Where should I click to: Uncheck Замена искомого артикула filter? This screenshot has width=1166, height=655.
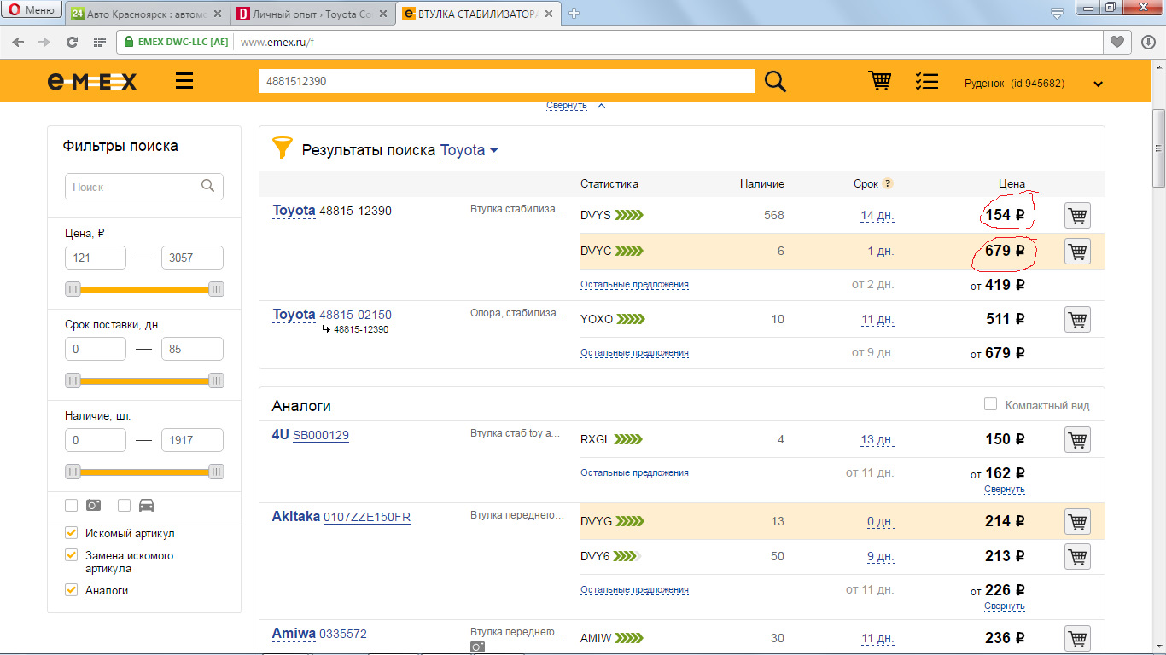tap(72, 555)
